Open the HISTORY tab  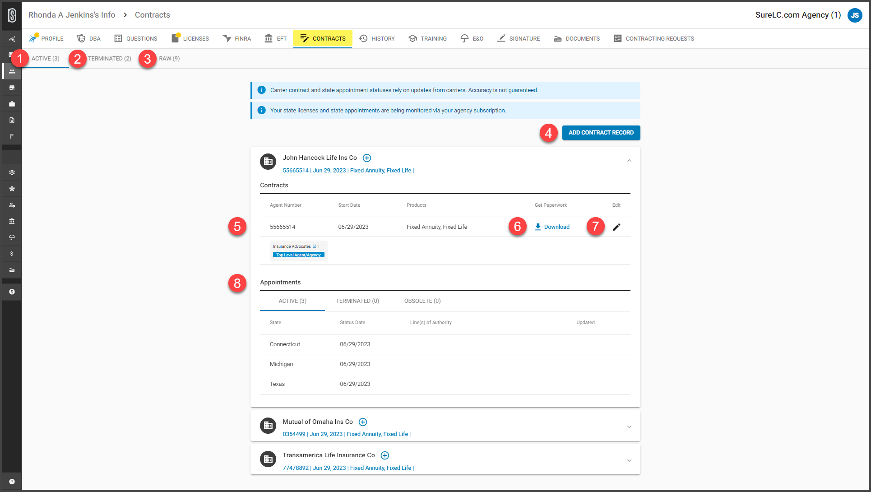pos(377,39)
